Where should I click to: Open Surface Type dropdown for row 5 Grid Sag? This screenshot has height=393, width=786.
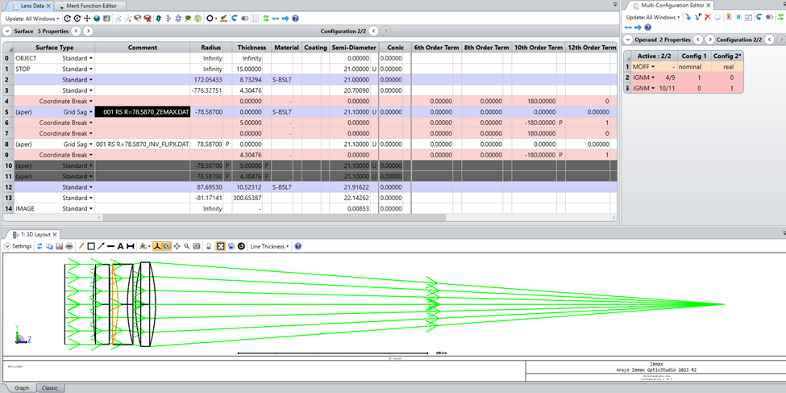click(91, 112)
